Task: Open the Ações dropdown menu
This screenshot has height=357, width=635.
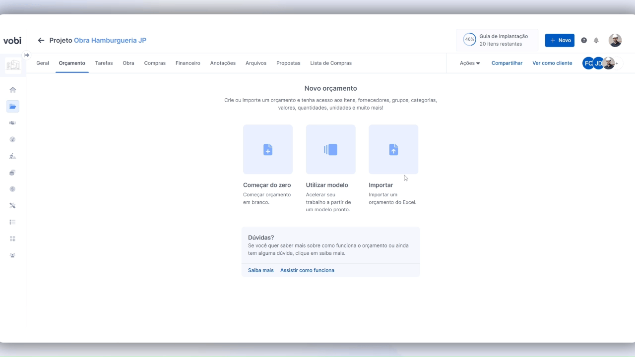Action: click(x=469, y=63)
